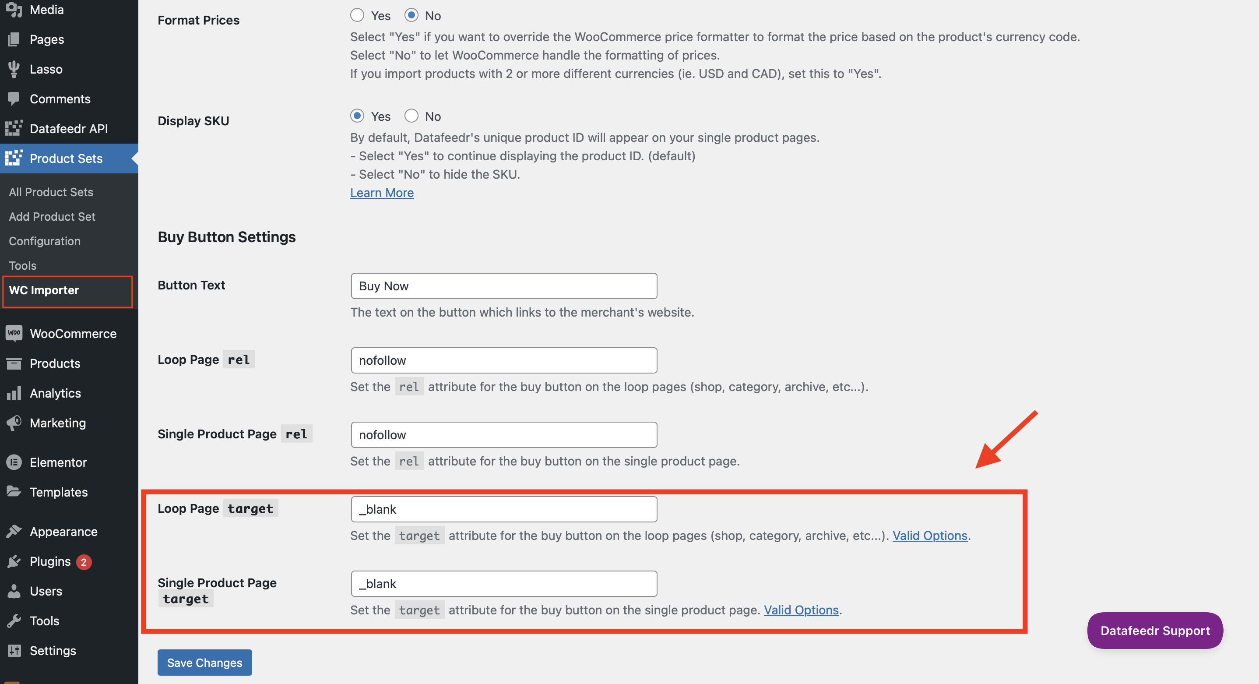
Task: Click the Datafeedr API icon
Action: coord(14,128)
